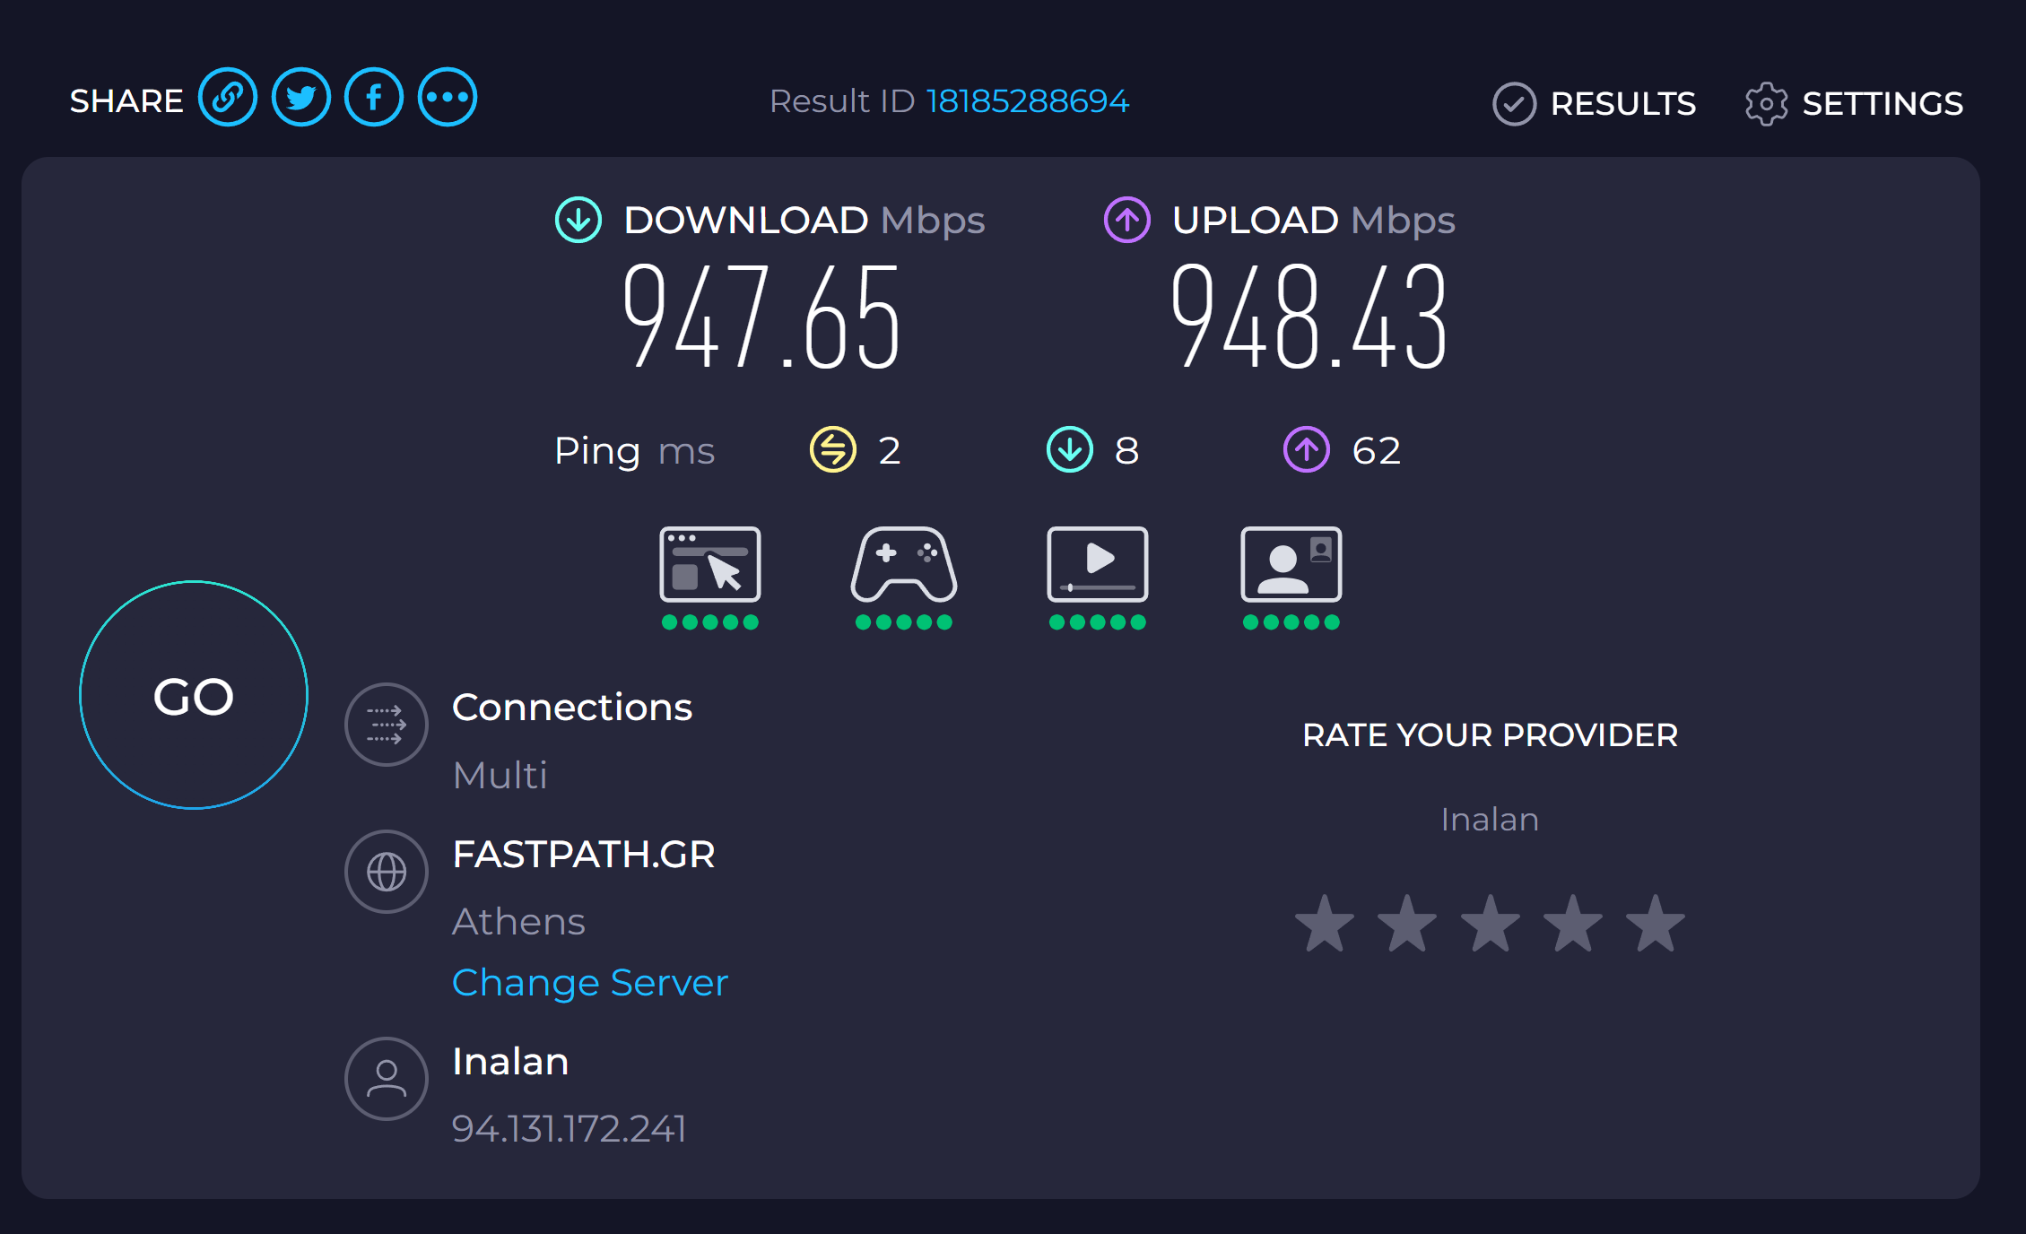Open the Connections mode icon

(x=387, y=725)
